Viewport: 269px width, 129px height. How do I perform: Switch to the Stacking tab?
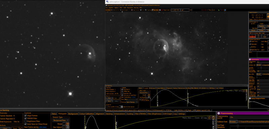click(x=109, y=114)
